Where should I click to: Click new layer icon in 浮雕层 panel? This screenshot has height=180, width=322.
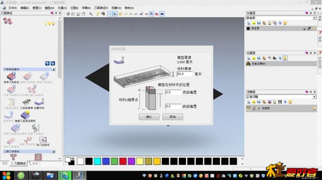tap(249, 102)
